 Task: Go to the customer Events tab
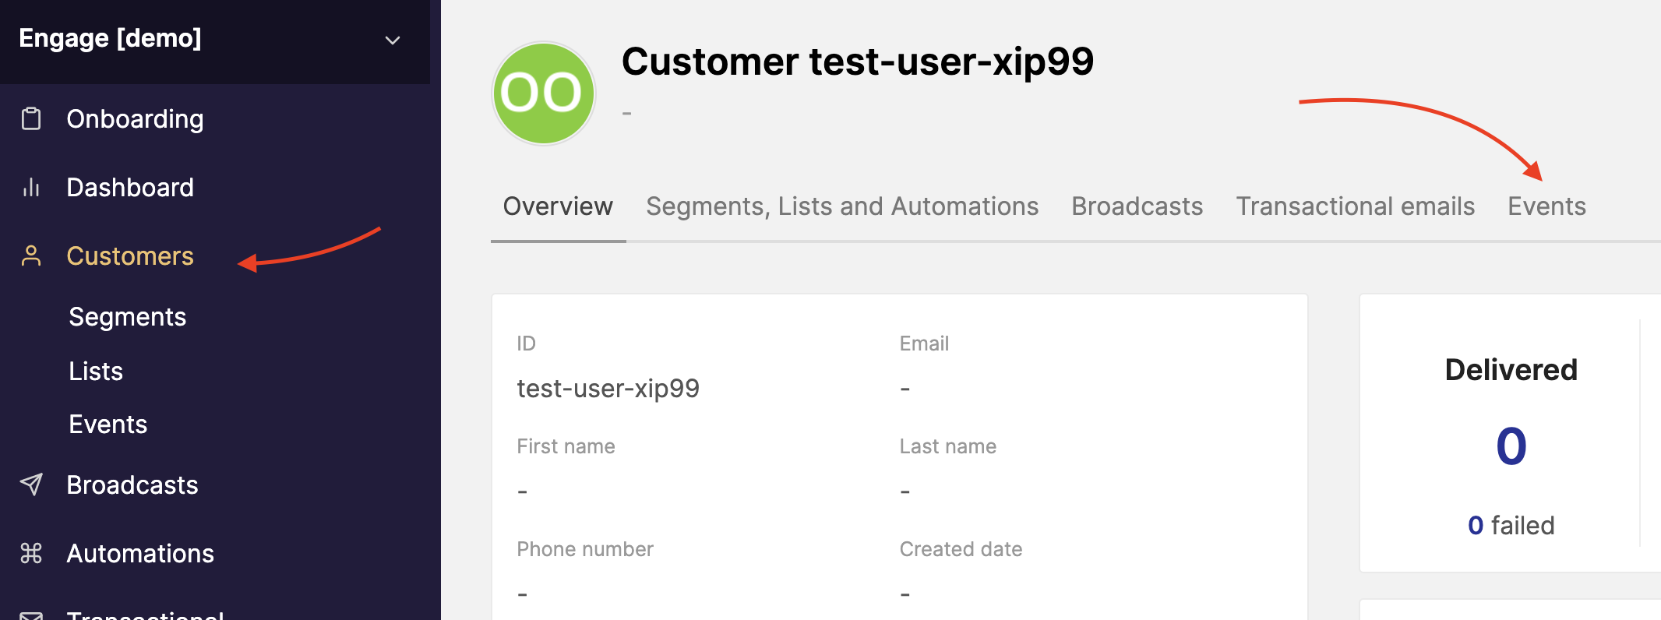[1547, 206]
